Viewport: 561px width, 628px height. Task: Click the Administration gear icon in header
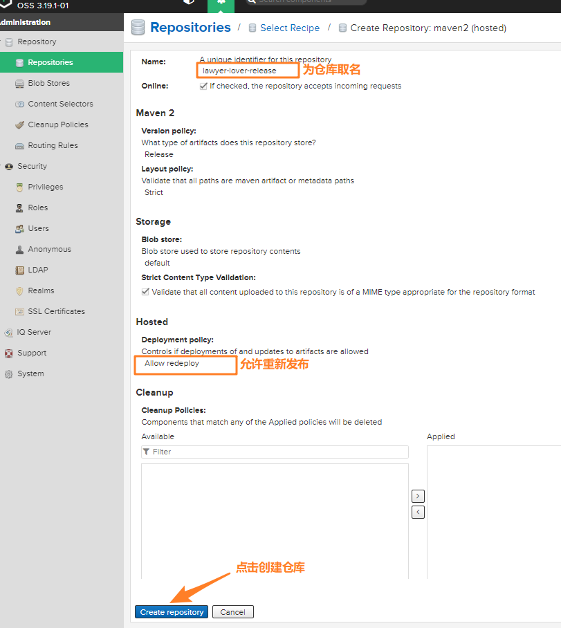coord(221,2)
